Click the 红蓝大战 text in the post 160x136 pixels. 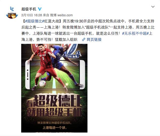coord(52,21)
